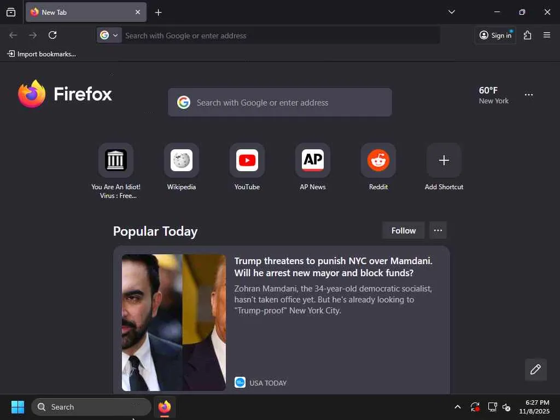Viewport: 560px width, 420px height.
Task: Open a new tab with the plus button
Action: [x=158, y=13]
